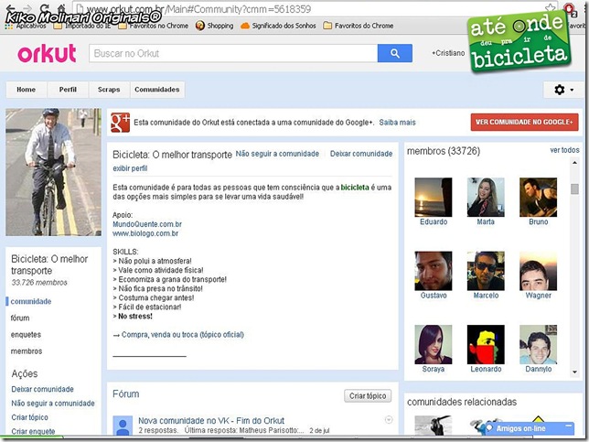589x442 pixels.
Task: Open Soraya's member thumbnail
Action: [x=434, y=345]
